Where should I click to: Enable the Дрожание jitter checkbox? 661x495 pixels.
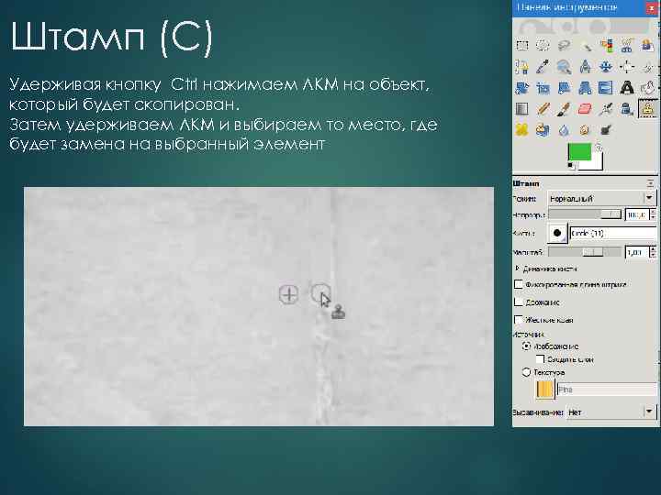pos(519,302)
